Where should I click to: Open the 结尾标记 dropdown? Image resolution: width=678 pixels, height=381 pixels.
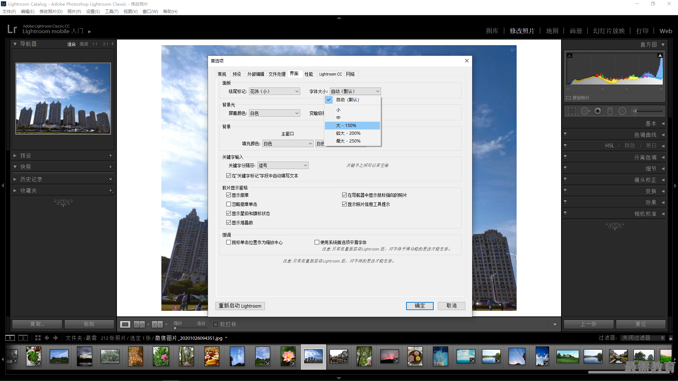coord(274,91)
